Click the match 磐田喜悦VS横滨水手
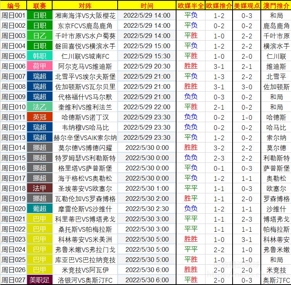This screenshot has width=291, height=285. point(85,46)
